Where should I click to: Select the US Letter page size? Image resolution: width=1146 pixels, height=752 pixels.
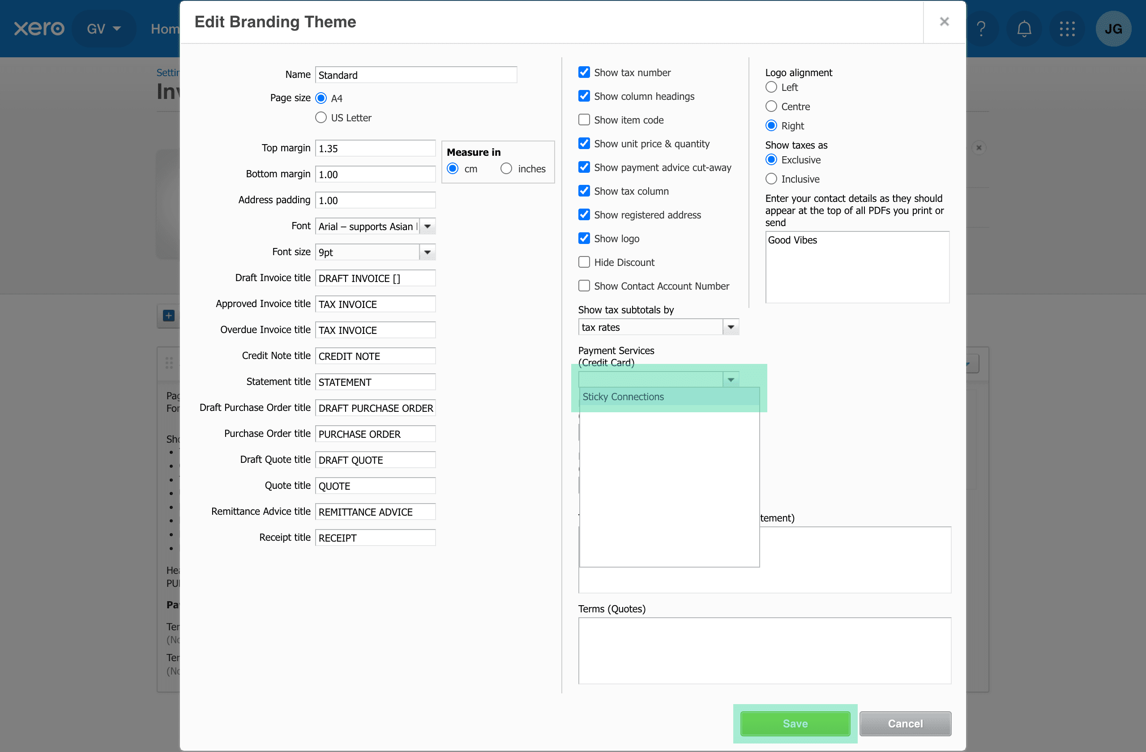321,118
